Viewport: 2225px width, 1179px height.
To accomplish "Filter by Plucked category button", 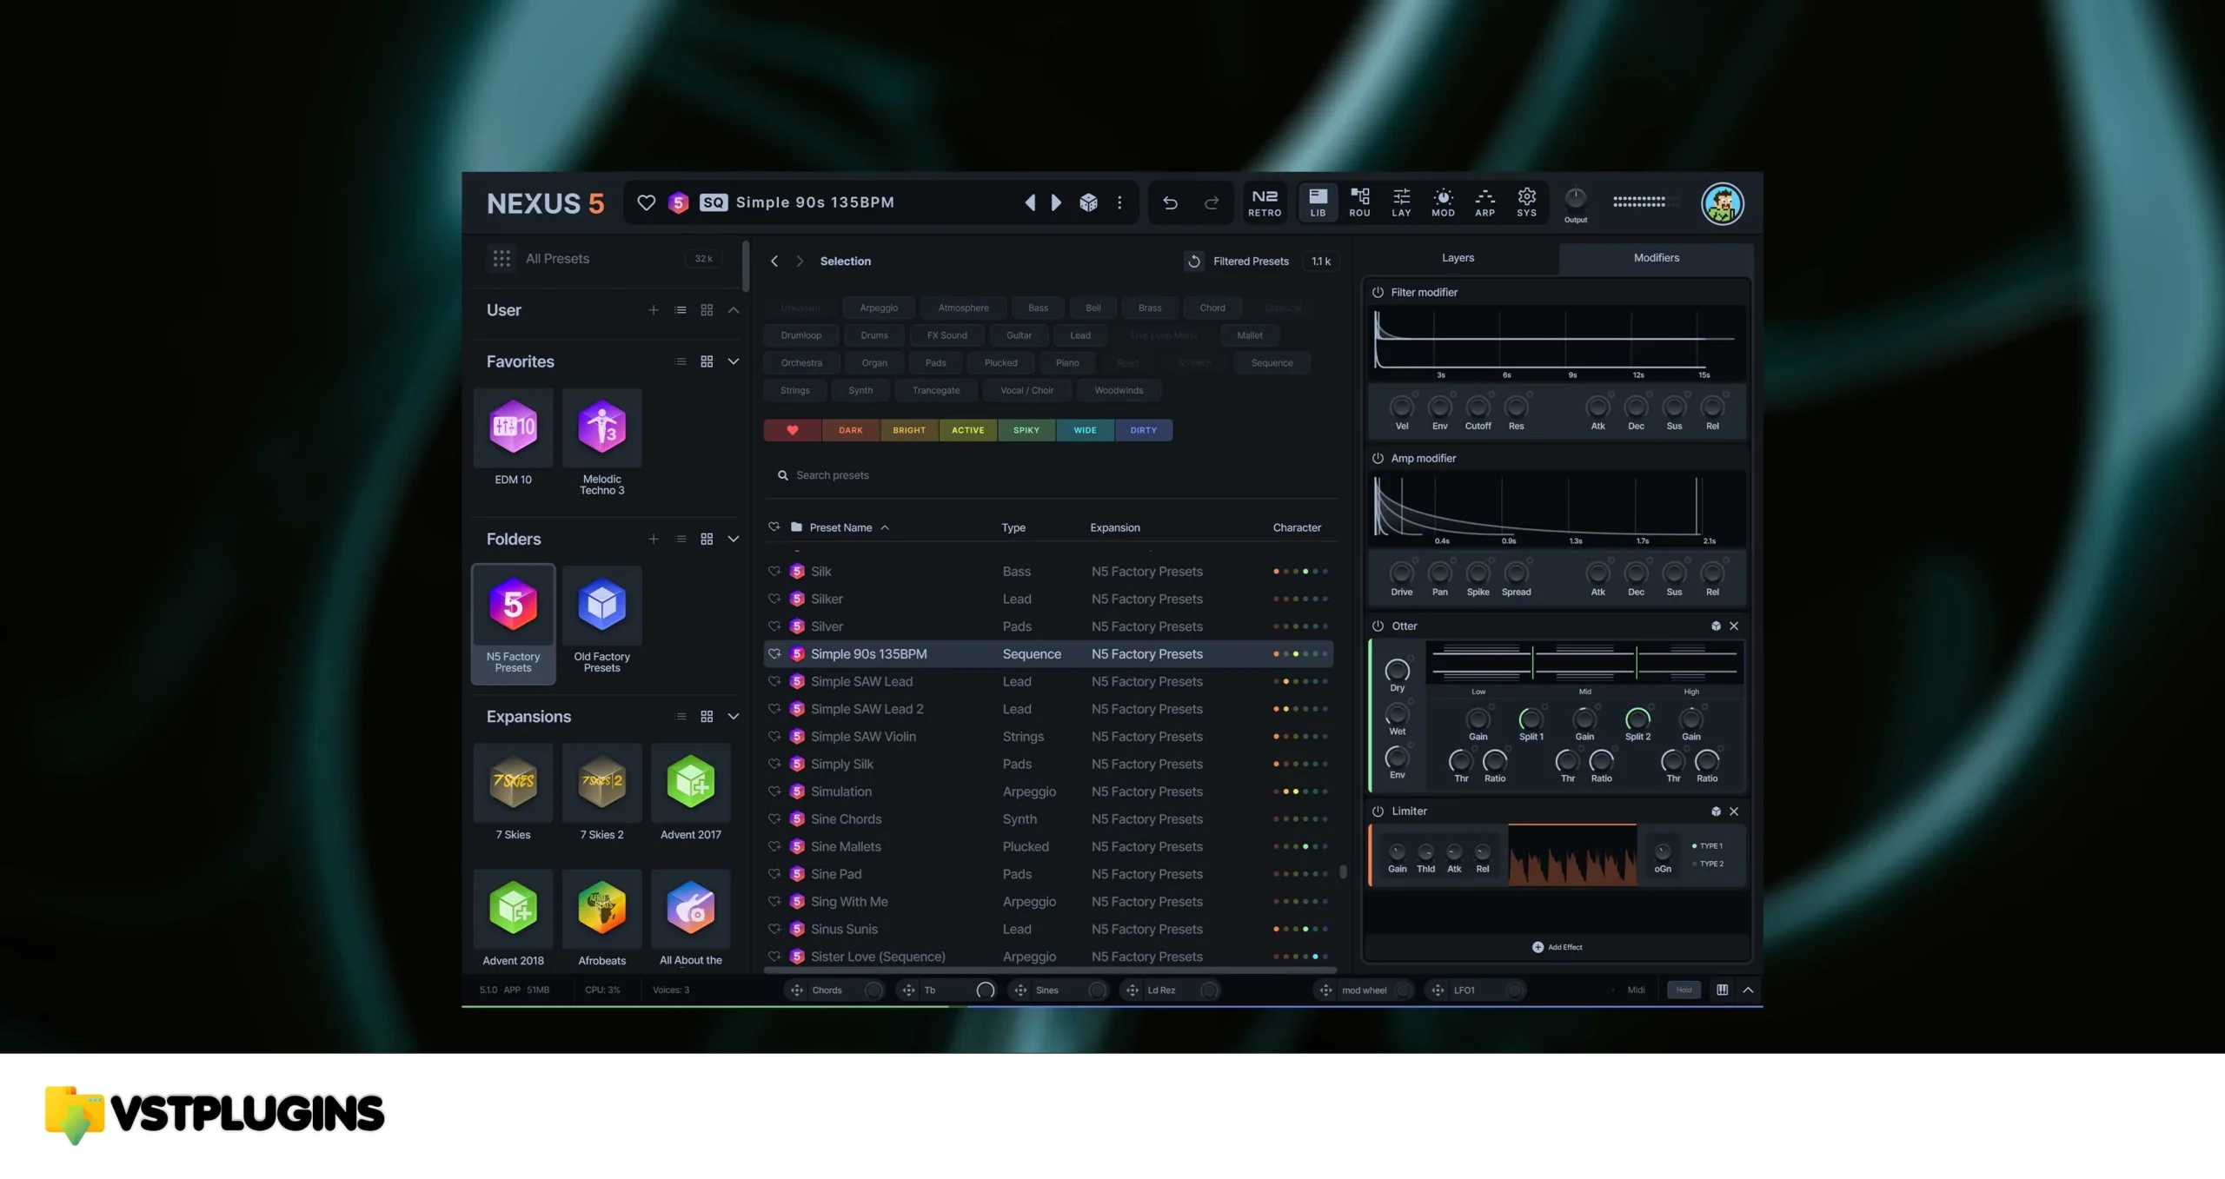I will (1000, 362).
